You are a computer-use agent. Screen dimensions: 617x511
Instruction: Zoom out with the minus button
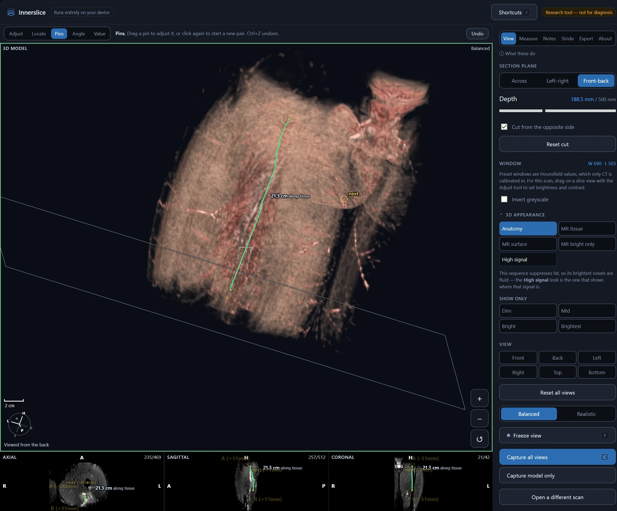pos(479,419)
